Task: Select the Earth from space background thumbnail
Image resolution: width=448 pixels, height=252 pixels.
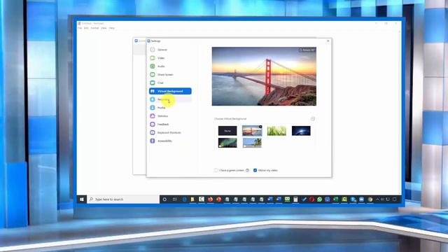Action: coord(301,131)
